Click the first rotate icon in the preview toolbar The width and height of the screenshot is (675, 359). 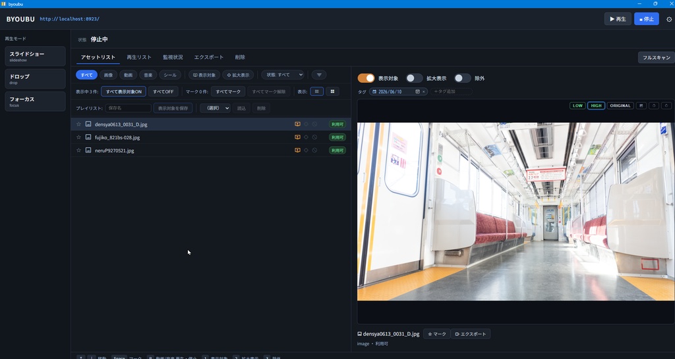[654, 106]
